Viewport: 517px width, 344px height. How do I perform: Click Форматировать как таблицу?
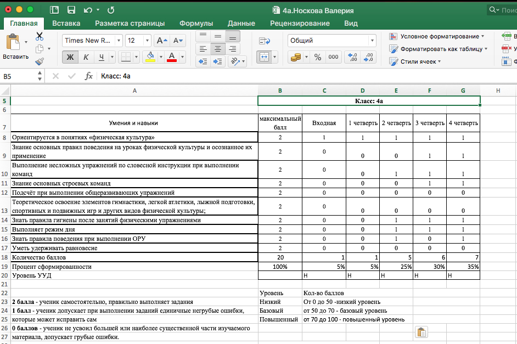coord(438,49)
